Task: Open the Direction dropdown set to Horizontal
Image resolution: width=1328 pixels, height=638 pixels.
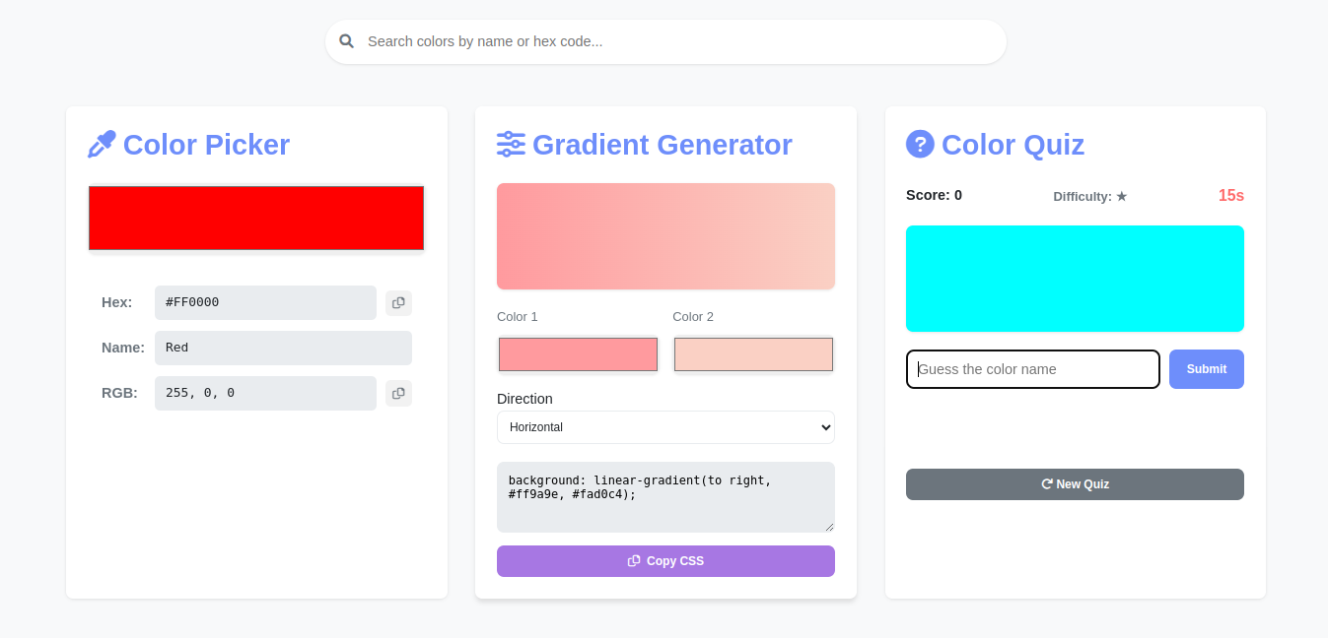Action: 665,427
